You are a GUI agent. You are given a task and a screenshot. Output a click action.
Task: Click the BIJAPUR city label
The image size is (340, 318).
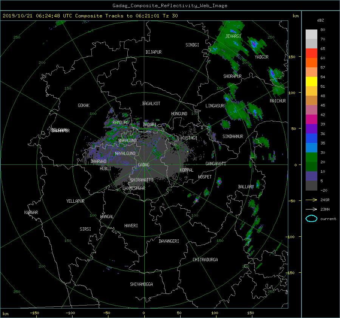coord(153,52)
